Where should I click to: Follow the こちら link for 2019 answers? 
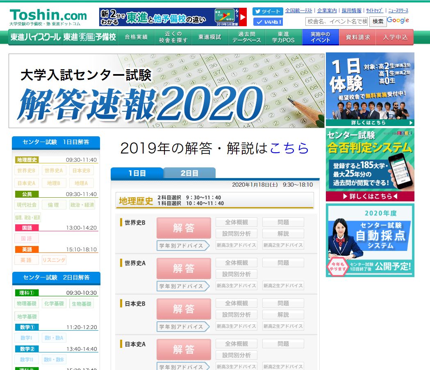289,148
